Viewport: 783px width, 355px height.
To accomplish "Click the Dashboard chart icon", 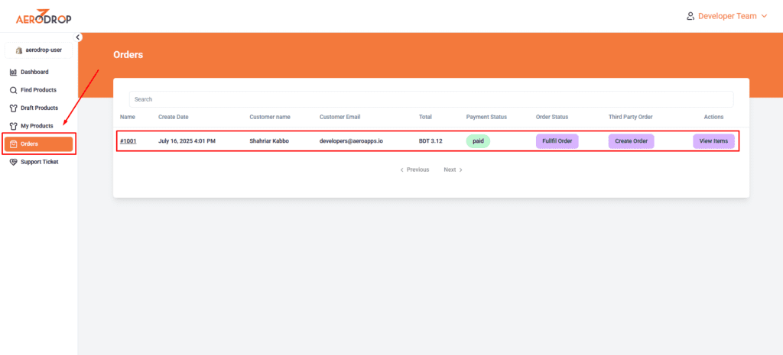I will click(13, 73).
